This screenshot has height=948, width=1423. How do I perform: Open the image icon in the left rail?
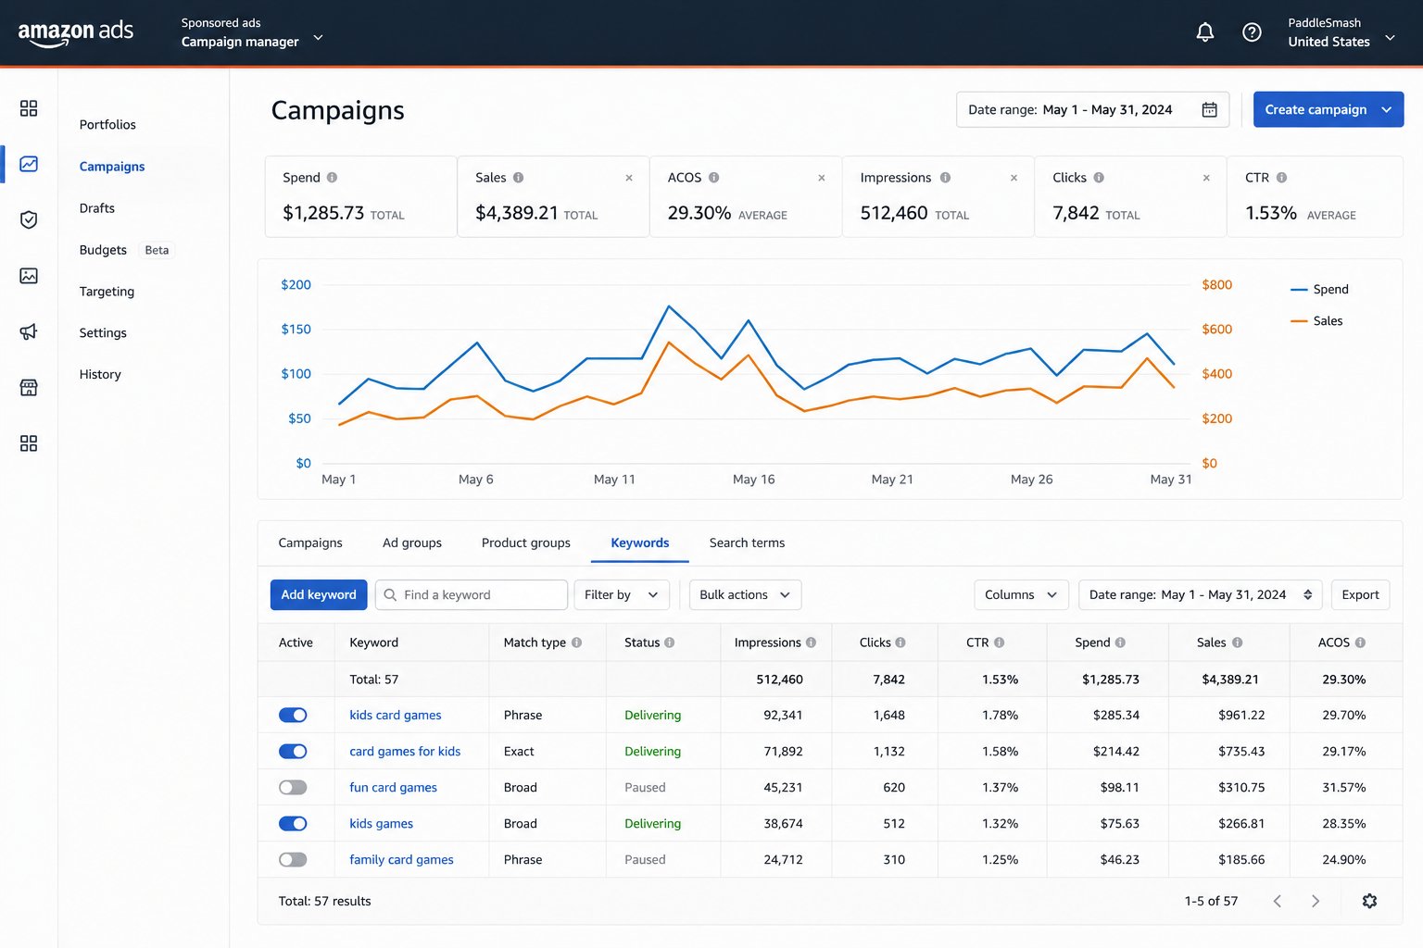29,276
